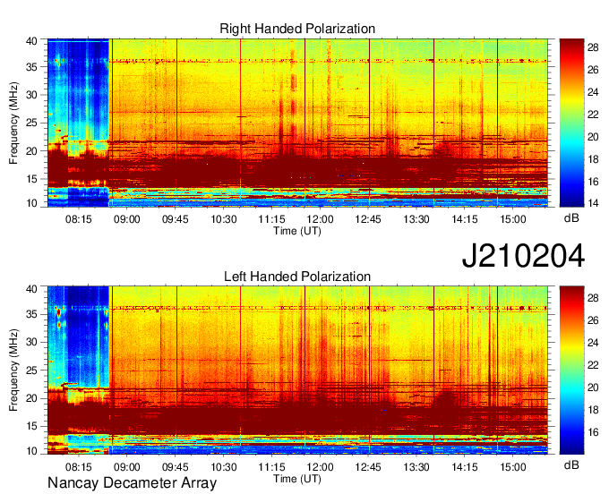Click 12:00 time tick on Left Handed plot
This screenshot has height=494, width=609.
pos(320,466)
